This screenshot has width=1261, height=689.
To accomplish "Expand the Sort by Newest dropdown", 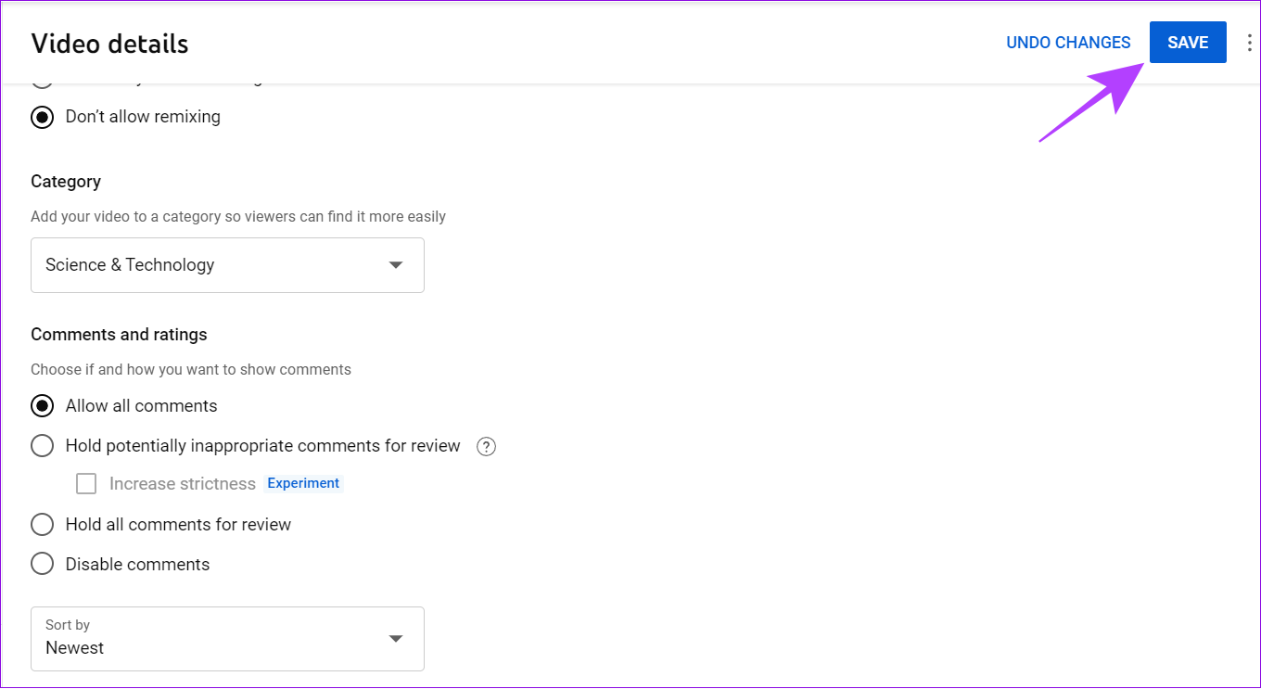I will tap(227, 639).
